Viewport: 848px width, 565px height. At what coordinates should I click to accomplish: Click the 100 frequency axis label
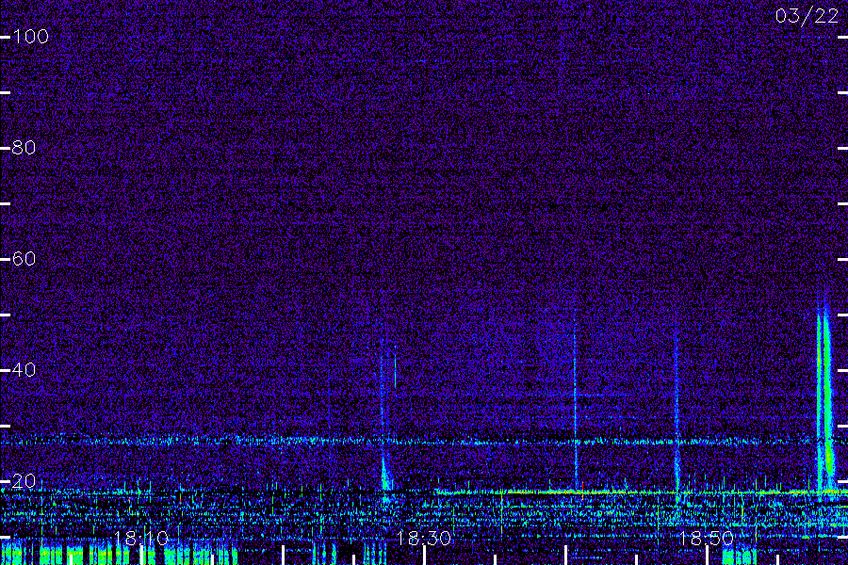pyautogui.click(x=30, y=37)
